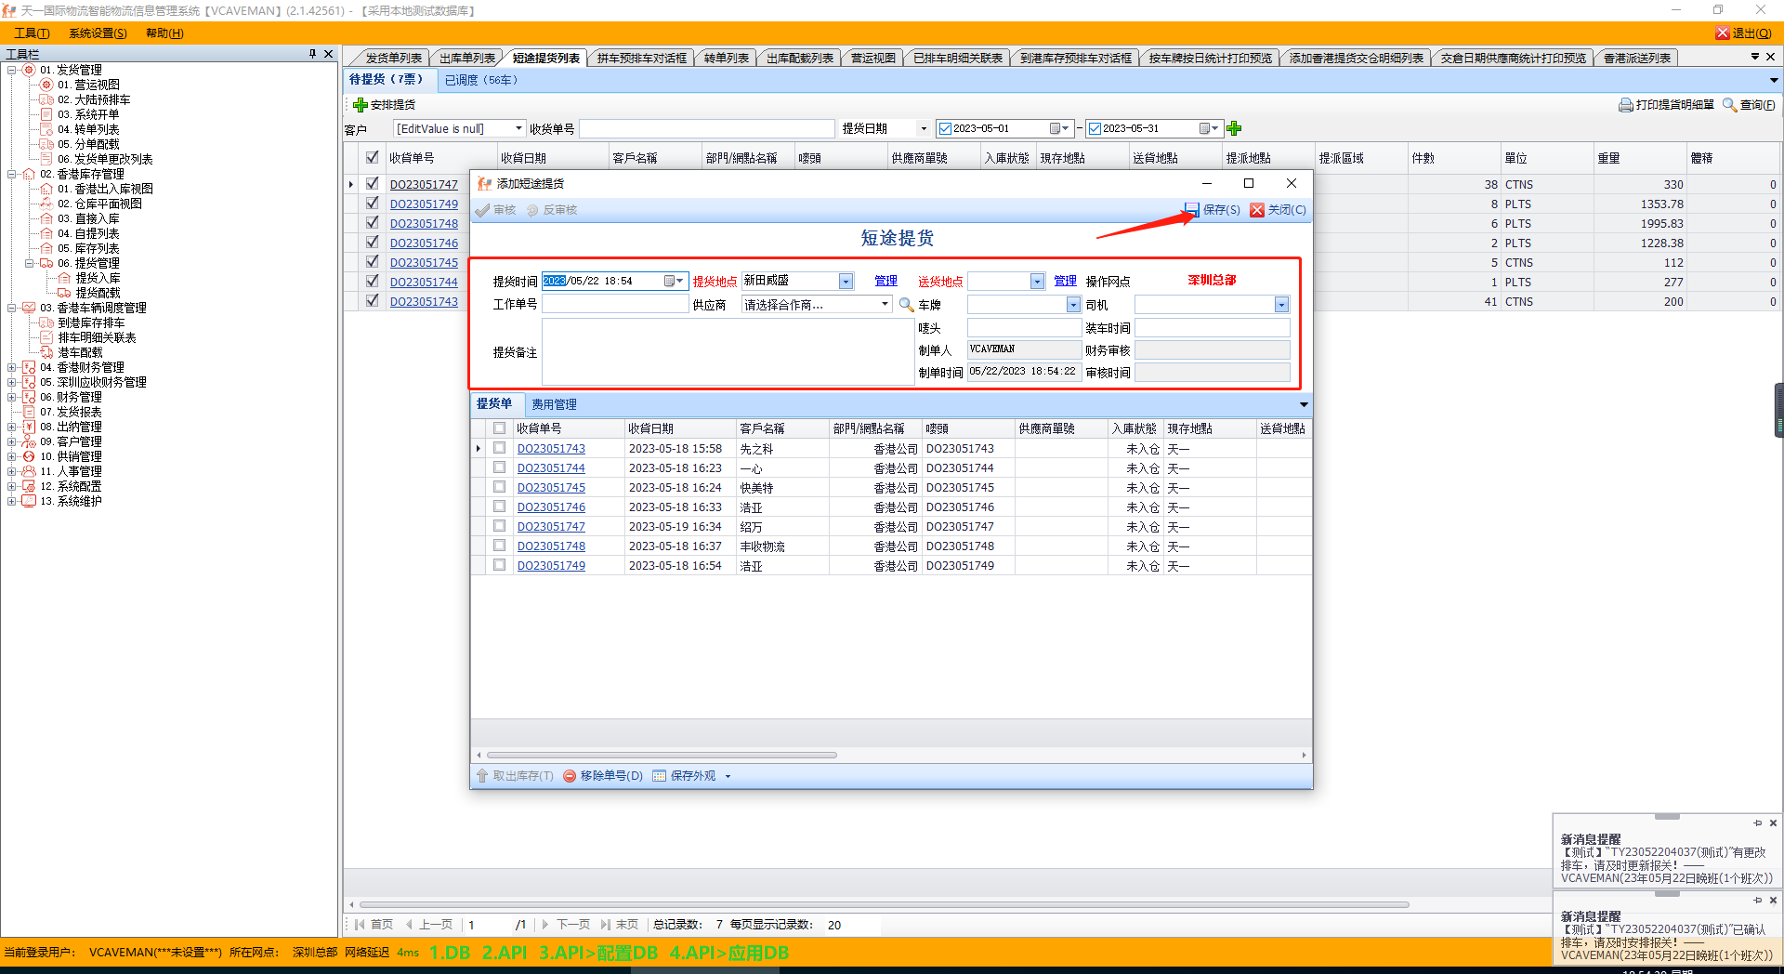This screenshot has width=1784, height=974.
Task: Uncheck the row checkbox for DO23051749 in main list
Action: coord(373,204)
